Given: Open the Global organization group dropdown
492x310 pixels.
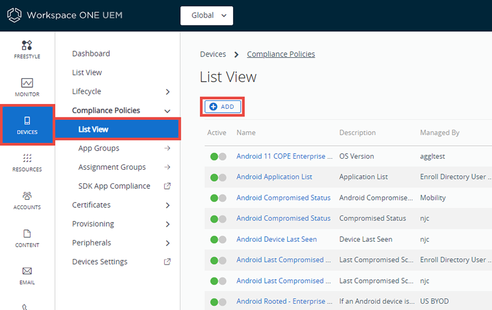Looking at the screenshot, I should coord(207,15).
